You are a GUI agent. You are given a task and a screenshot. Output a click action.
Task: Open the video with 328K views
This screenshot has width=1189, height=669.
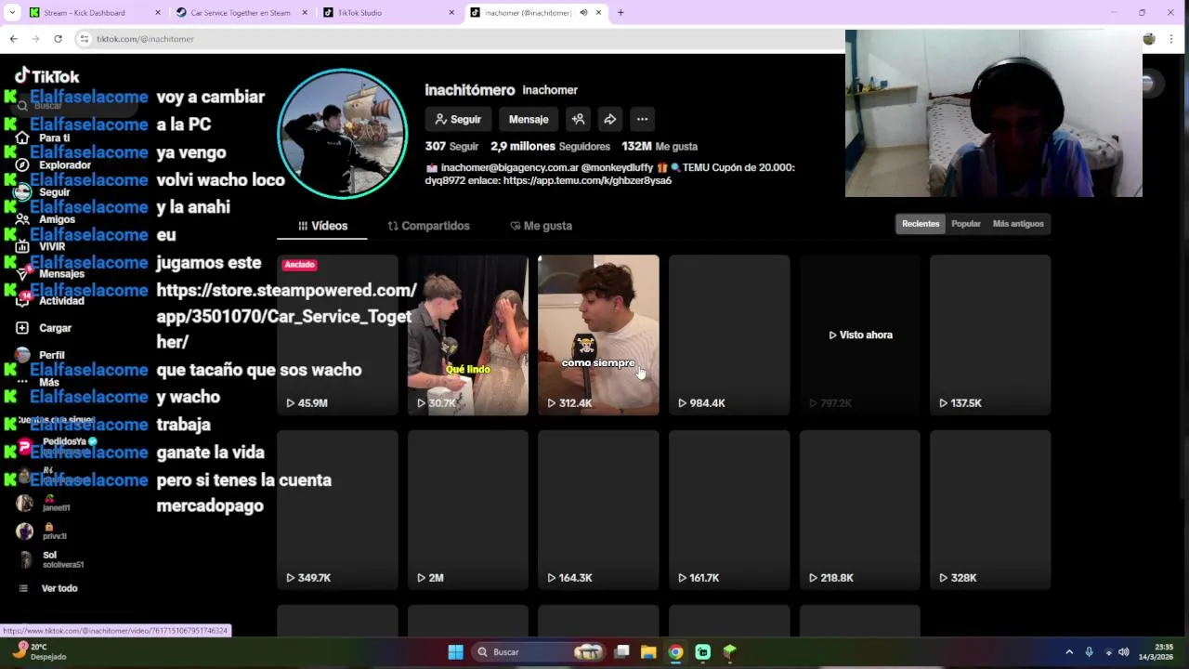(x=990, y=509)
